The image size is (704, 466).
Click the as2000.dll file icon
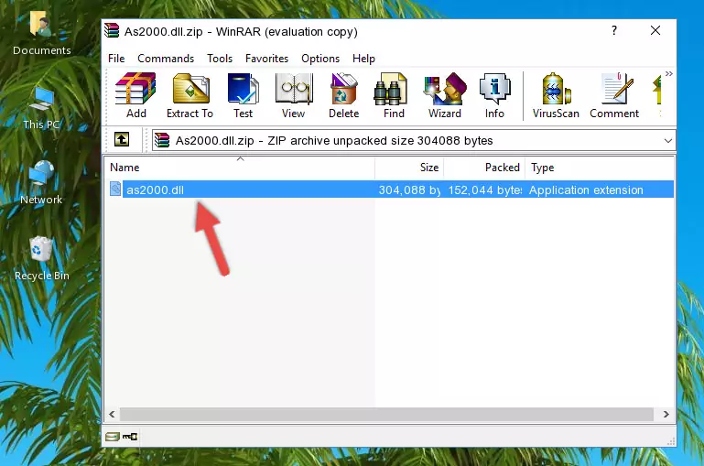click(x=115, y=189)
